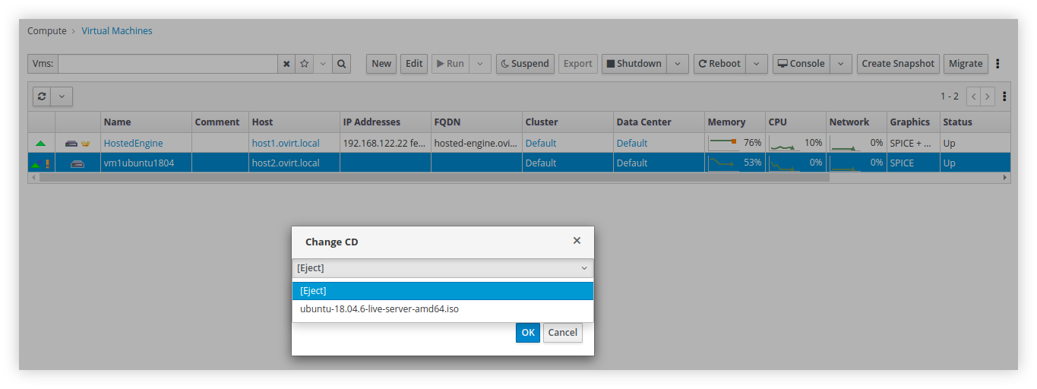Click Cancel in Change CD dialog
Image resolution: width=1037 pixels, height=389 pixels.
(563, 333)
